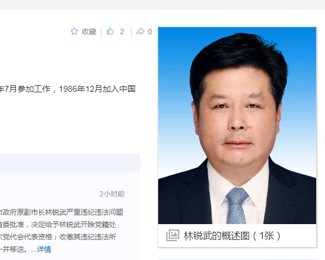
Task: Click the like count number 2
Action: point(122,32)
